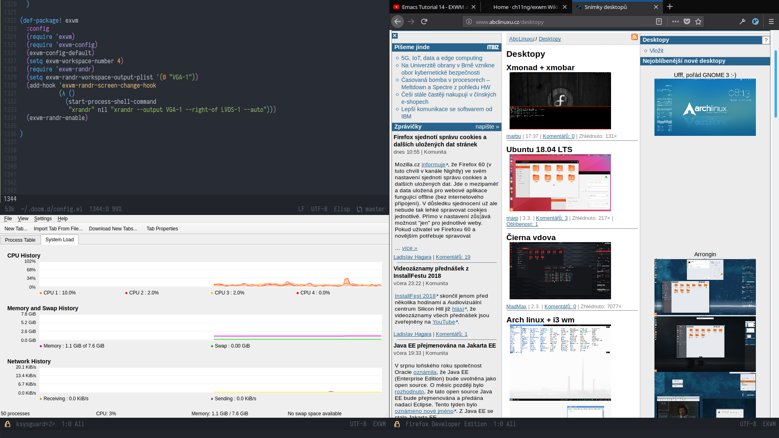Click New Tab... toolbar button

(x=16, y=229)
